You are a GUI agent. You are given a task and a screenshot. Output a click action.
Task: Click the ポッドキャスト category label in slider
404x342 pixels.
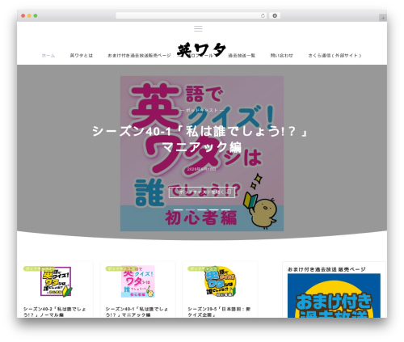pos(202,110)
